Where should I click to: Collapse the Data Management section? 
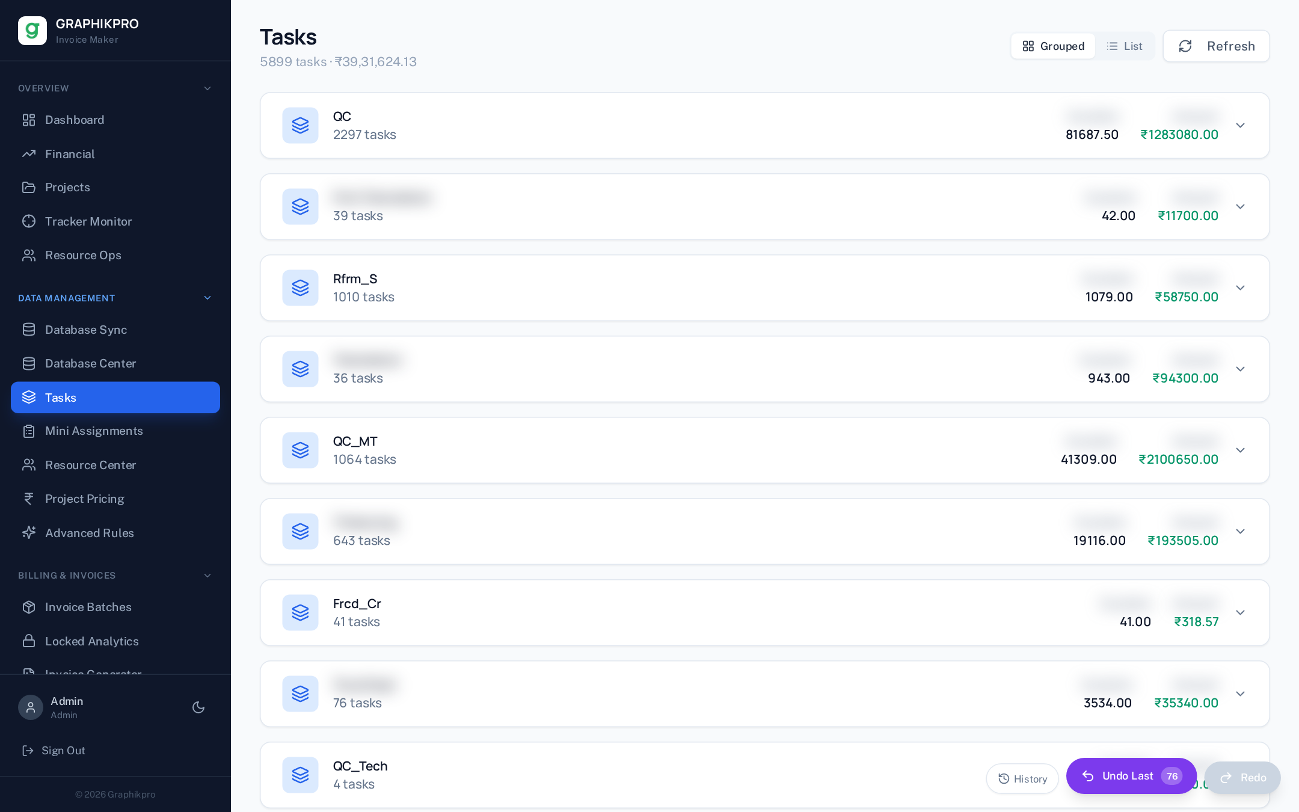pos(207,298)
